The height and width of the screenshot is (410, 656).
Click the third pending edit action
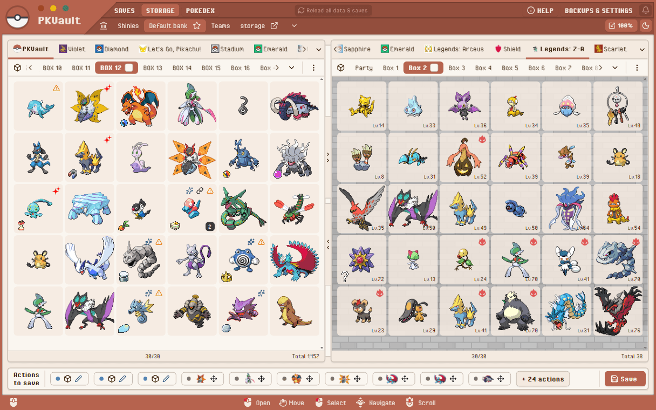(157, 379)
